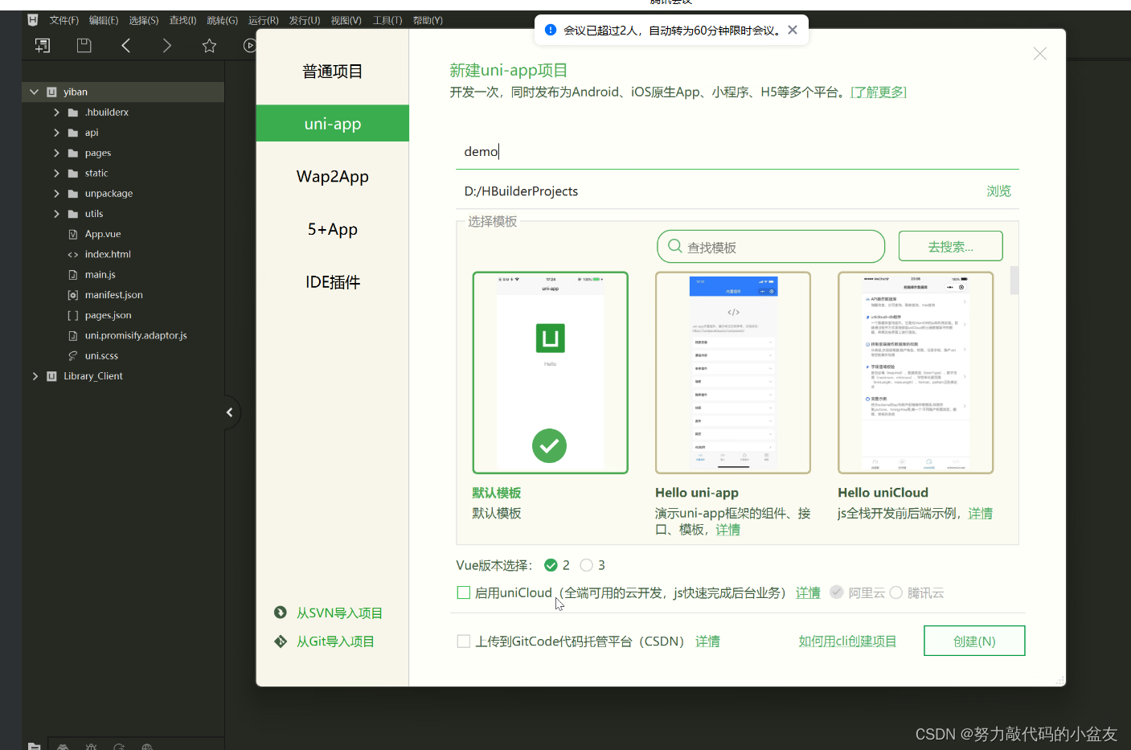
Task: Open the 了解更多 link
Action: pos(879,92)
